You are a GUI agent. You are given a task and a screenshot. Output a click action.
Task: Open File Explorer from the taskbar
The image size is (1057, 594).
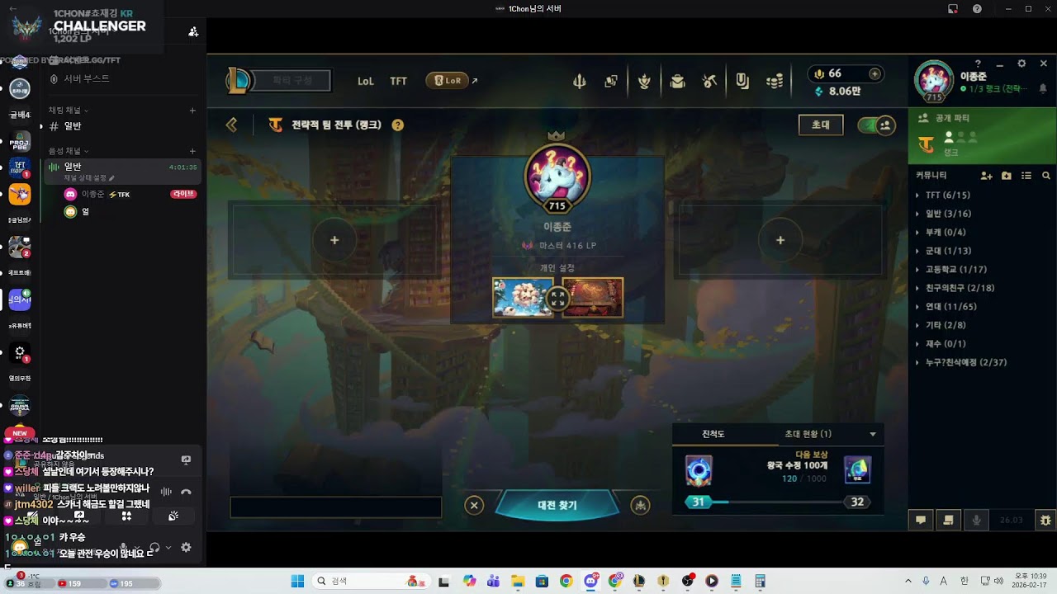click(518, 581)
